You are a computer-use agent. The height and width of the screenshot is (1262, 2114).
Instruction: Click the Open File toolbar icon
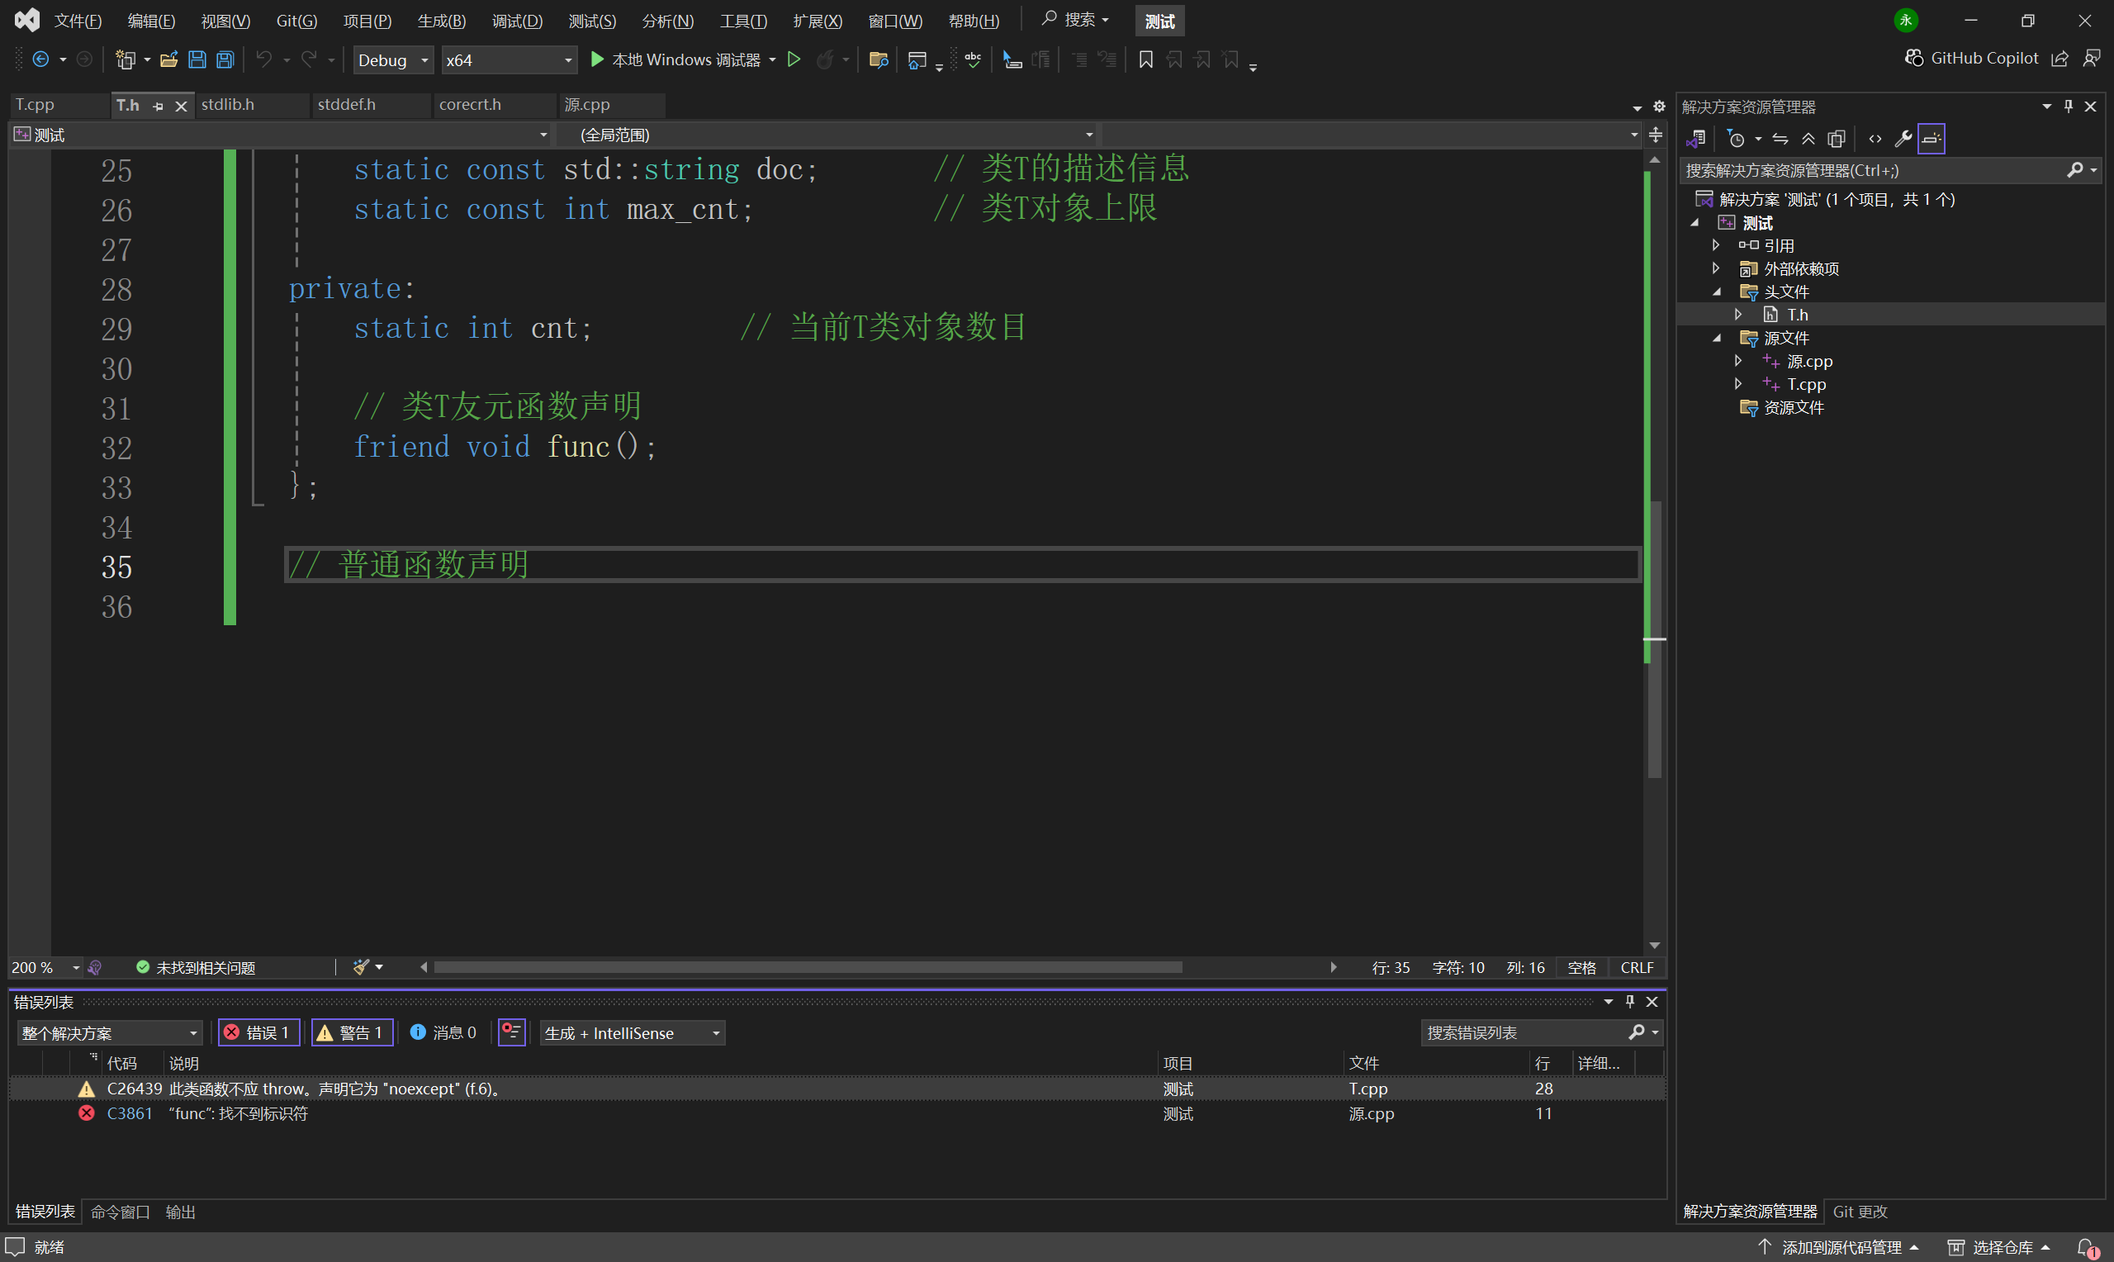coord(168,59)
